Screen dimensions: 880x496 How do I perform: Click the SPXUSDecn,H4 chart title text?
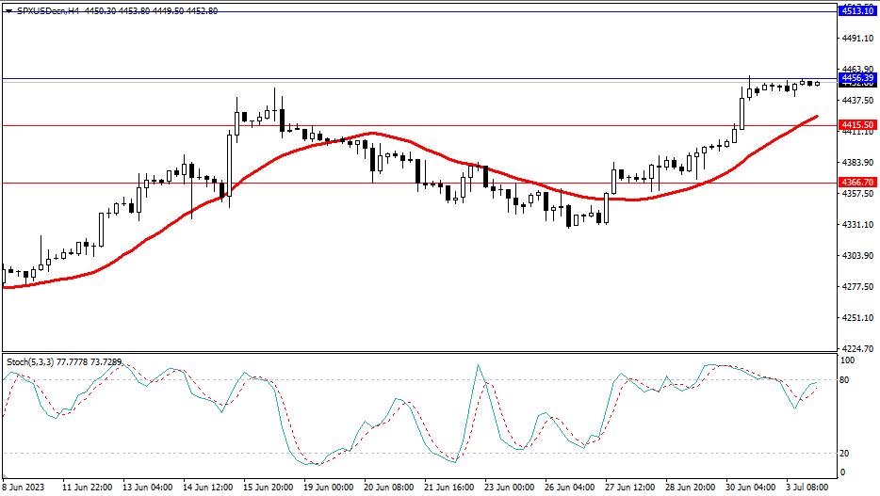point(45,11)
